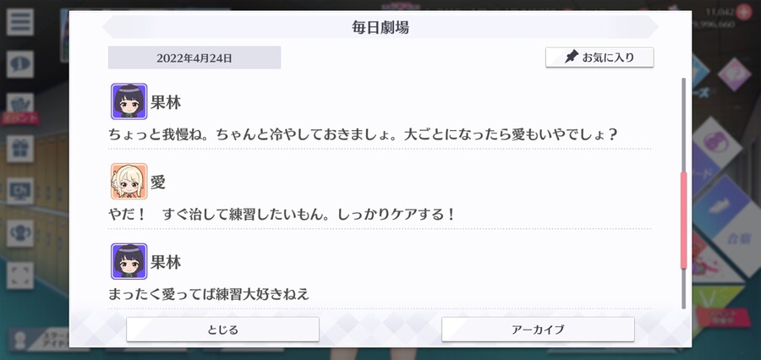The image size is (761, 360).
Task: Click the pink scrollbar thumb
Action: [x=684, y=221]
